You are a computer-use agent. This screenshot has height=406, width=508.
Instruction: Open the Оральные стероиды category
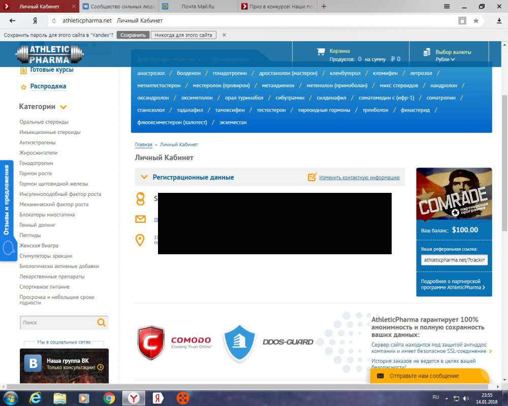[44, 122]
